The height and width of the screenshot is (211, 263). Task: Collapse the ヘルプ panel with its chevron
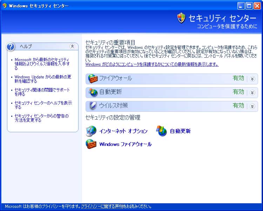(x=72, y=46)
